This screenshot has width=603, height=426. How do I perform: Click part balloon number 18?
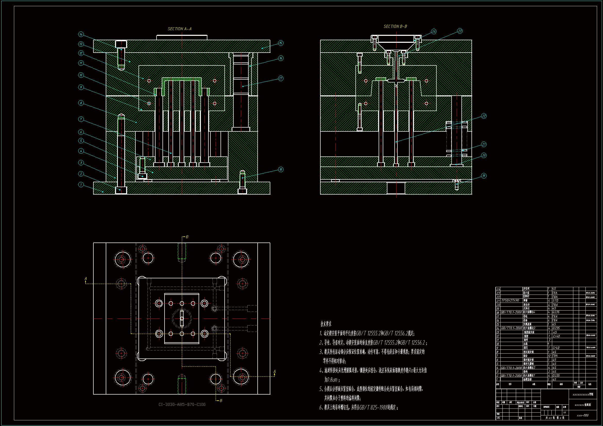[281, 170]
